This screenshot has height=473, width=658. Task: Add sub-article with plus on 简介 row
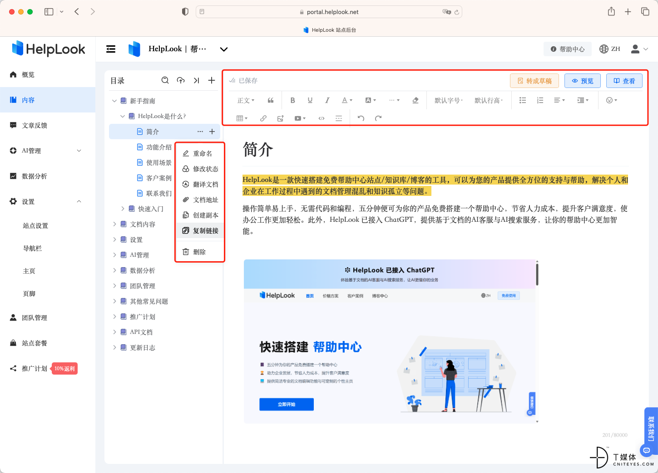212,132
